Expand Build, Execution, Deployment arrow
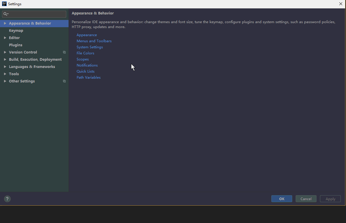 coord(5,60)
